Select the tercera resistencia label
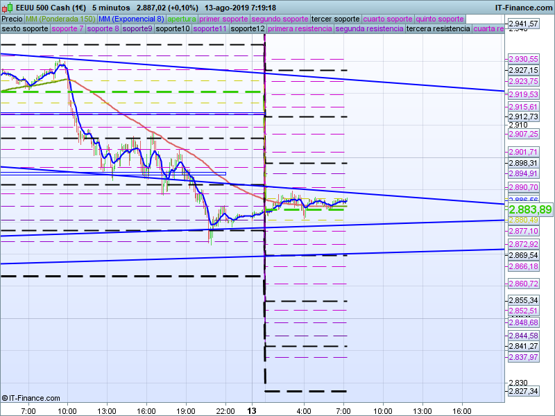Screen dimensions: 555x416 click(x=438, y=29)
